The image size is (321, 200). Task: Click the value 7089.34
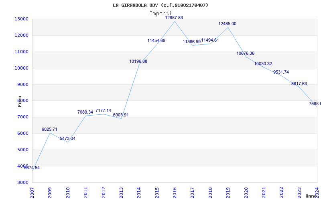85,112
